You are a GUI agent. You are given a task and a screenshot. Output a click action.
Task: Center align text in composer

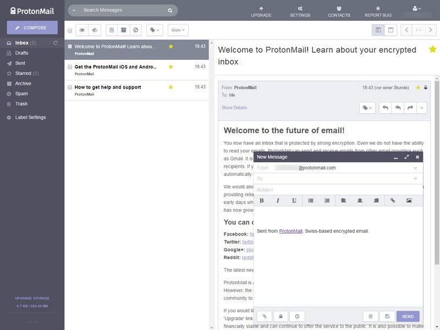(360, 201)
